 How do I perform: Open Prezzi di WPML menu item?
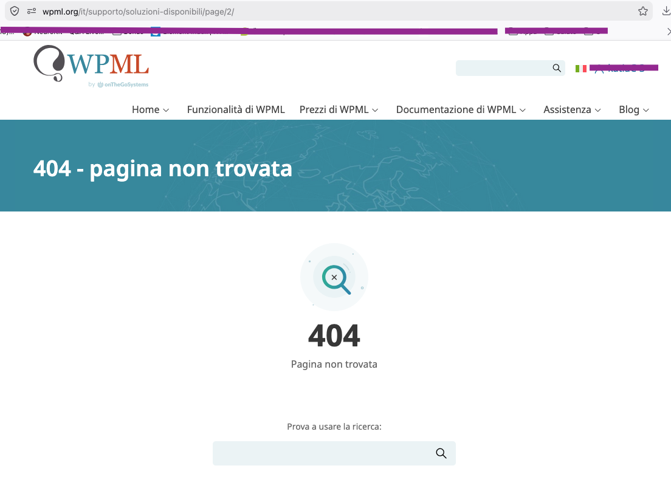334,109
